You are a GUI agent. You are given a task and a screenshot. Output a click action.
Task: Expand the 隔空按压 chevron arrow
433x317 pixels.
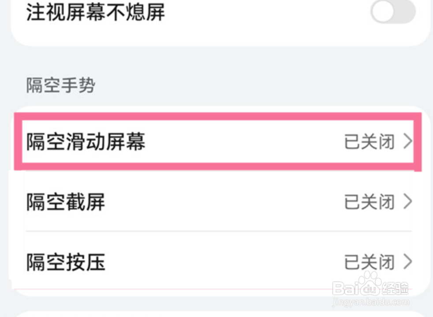tap(408, 262)
